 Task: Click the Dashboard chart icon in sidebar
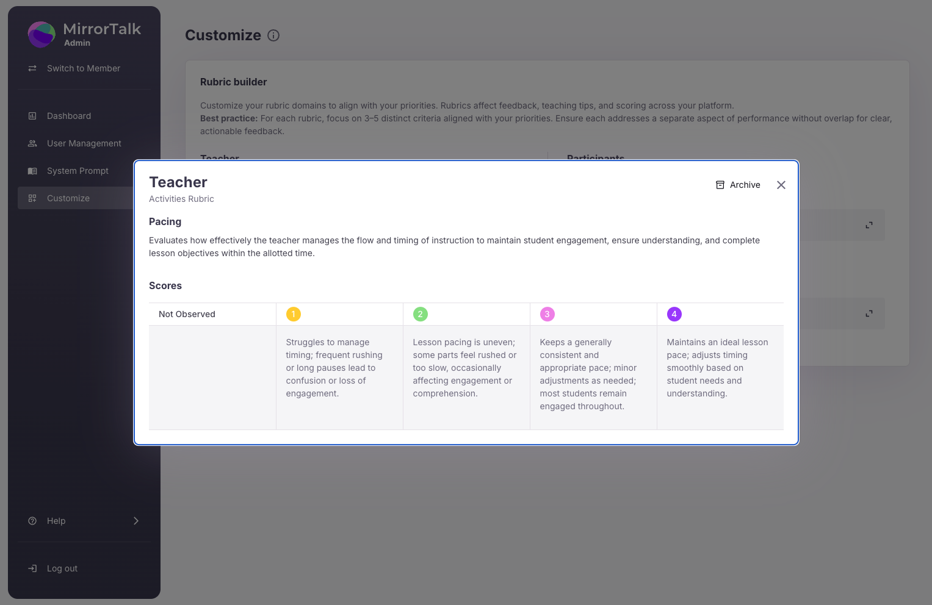point(32,116)
